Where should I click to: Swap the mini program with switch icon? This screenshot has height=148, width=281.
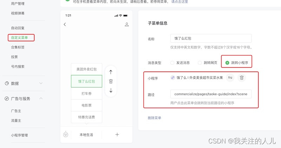coord(230,78)
